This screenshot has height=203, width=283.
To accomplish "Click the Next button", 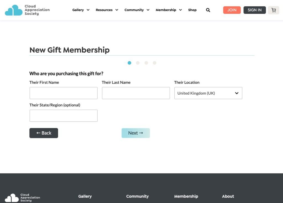I will (136, 133).
